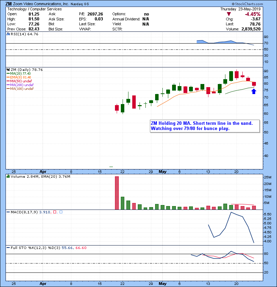Click the RSI indicator icon beside RSI(14)
Screen dimensions: 277x287
(x=8, y=34)
